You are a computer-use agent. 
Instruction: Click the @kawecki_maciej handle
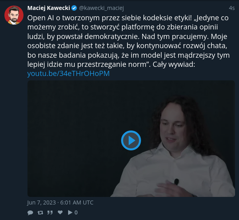click(x=101, y=8)
